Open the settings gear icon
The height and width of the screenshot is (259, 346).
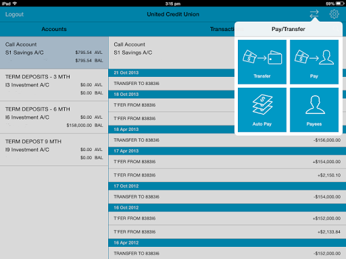(335, 14)
